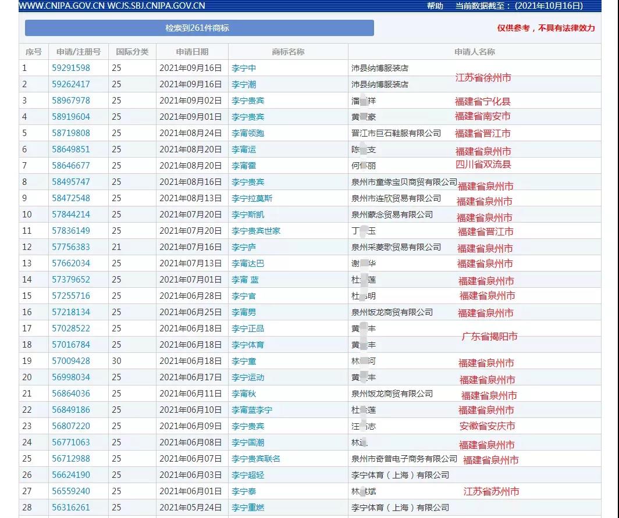This screenshot has width=619, height=518.
Task: Open registration number 59291598
Action: click(x=71, y=68)
